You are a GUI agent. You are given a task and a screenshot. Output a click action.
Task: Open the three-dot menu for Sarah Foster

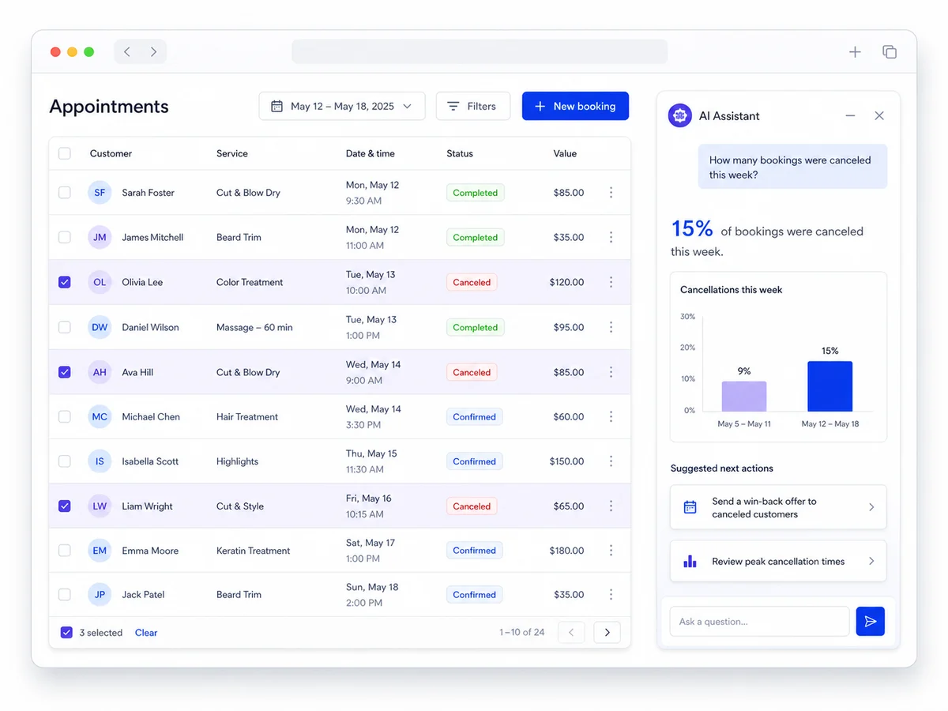[x=611, y=193]
